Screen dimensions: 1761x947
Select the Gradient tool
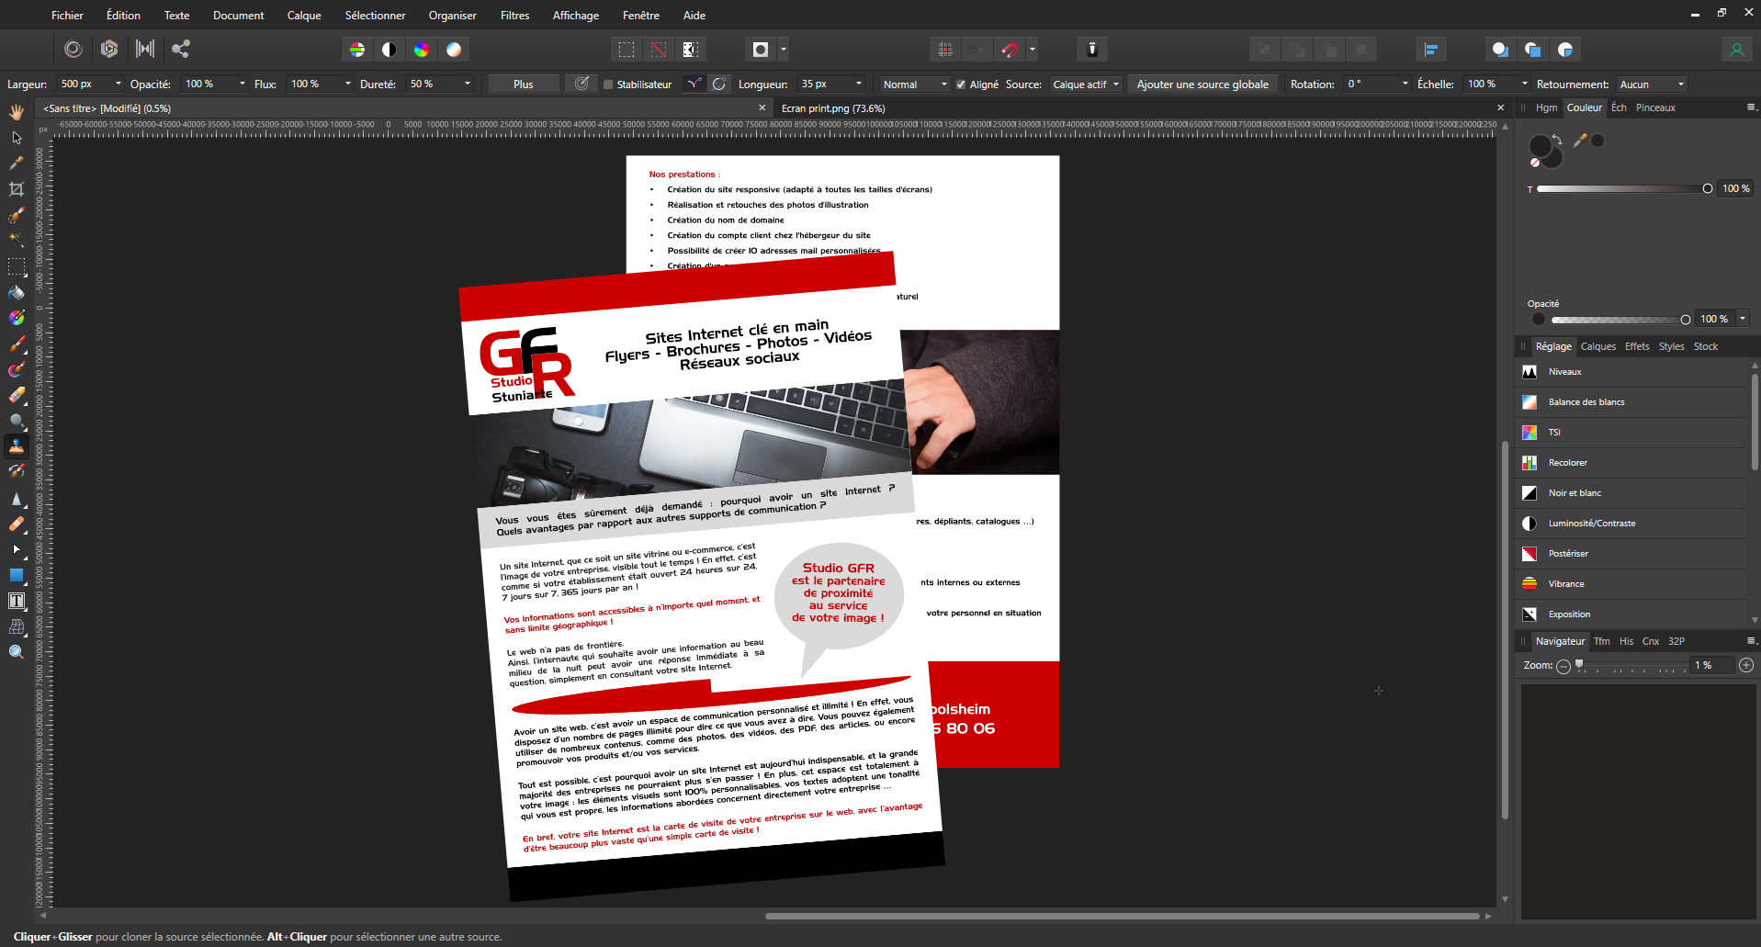(x=17, y=318)
